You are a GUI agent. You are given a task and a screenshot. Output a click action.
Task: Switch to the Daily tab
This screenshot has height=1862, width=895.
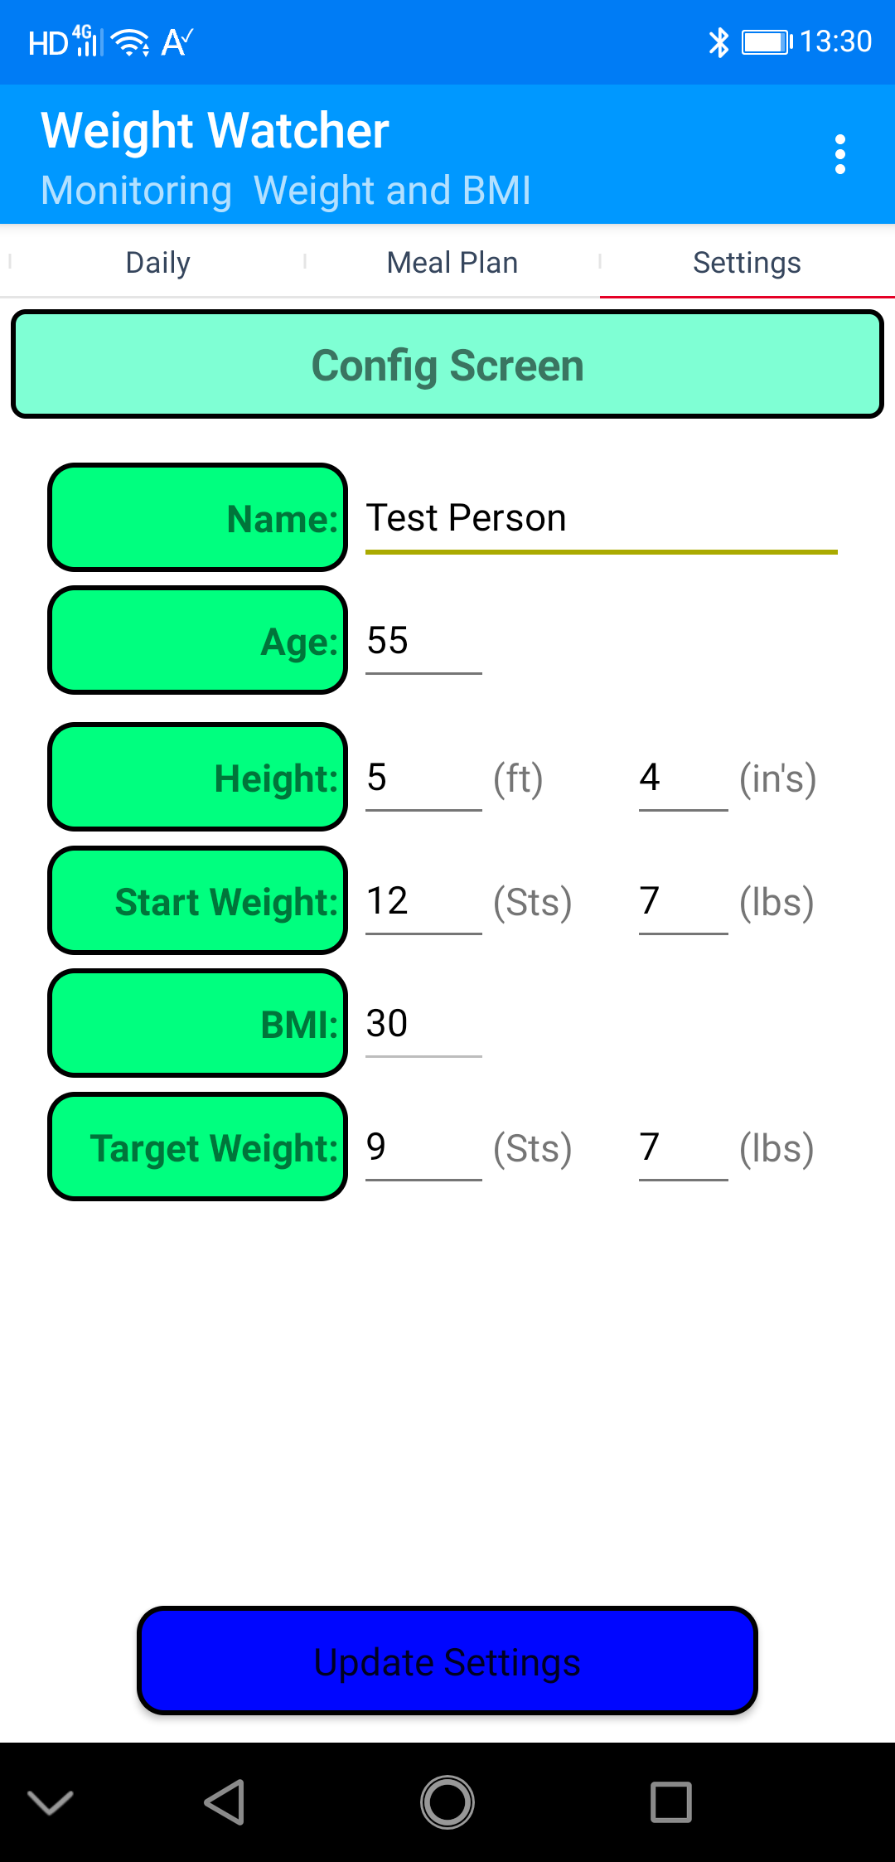[x=157, y=263]
